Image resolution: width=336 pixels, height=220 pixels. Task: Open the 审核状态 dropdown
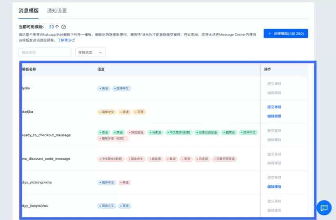tap(90, 52)
